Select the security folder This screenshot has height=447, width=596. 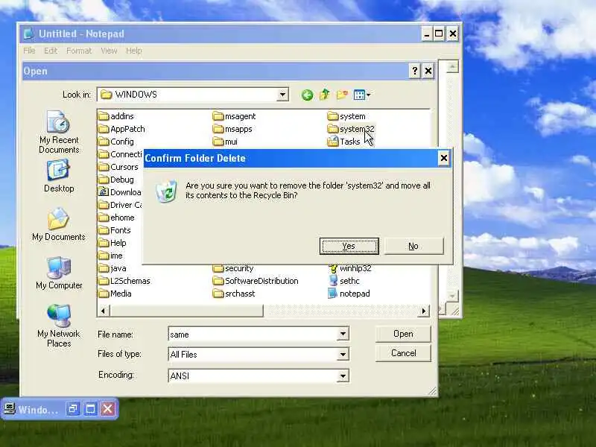(x=233, y=268)
